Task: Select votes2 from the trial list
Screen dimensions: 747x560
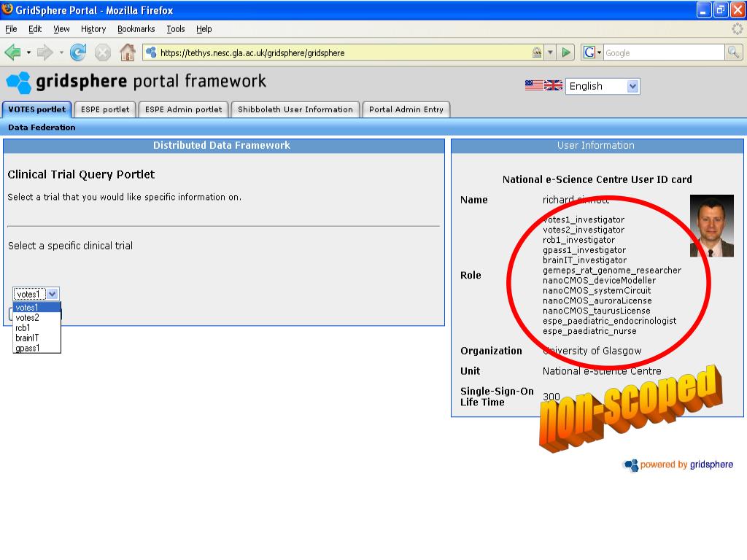Action: point(36,318)
